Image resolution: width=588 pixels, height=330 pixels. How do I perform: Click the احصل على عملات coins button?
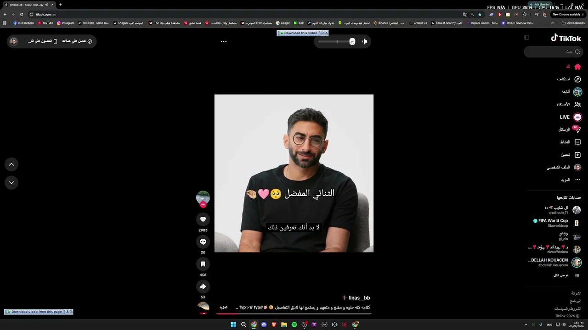point(77,41)
